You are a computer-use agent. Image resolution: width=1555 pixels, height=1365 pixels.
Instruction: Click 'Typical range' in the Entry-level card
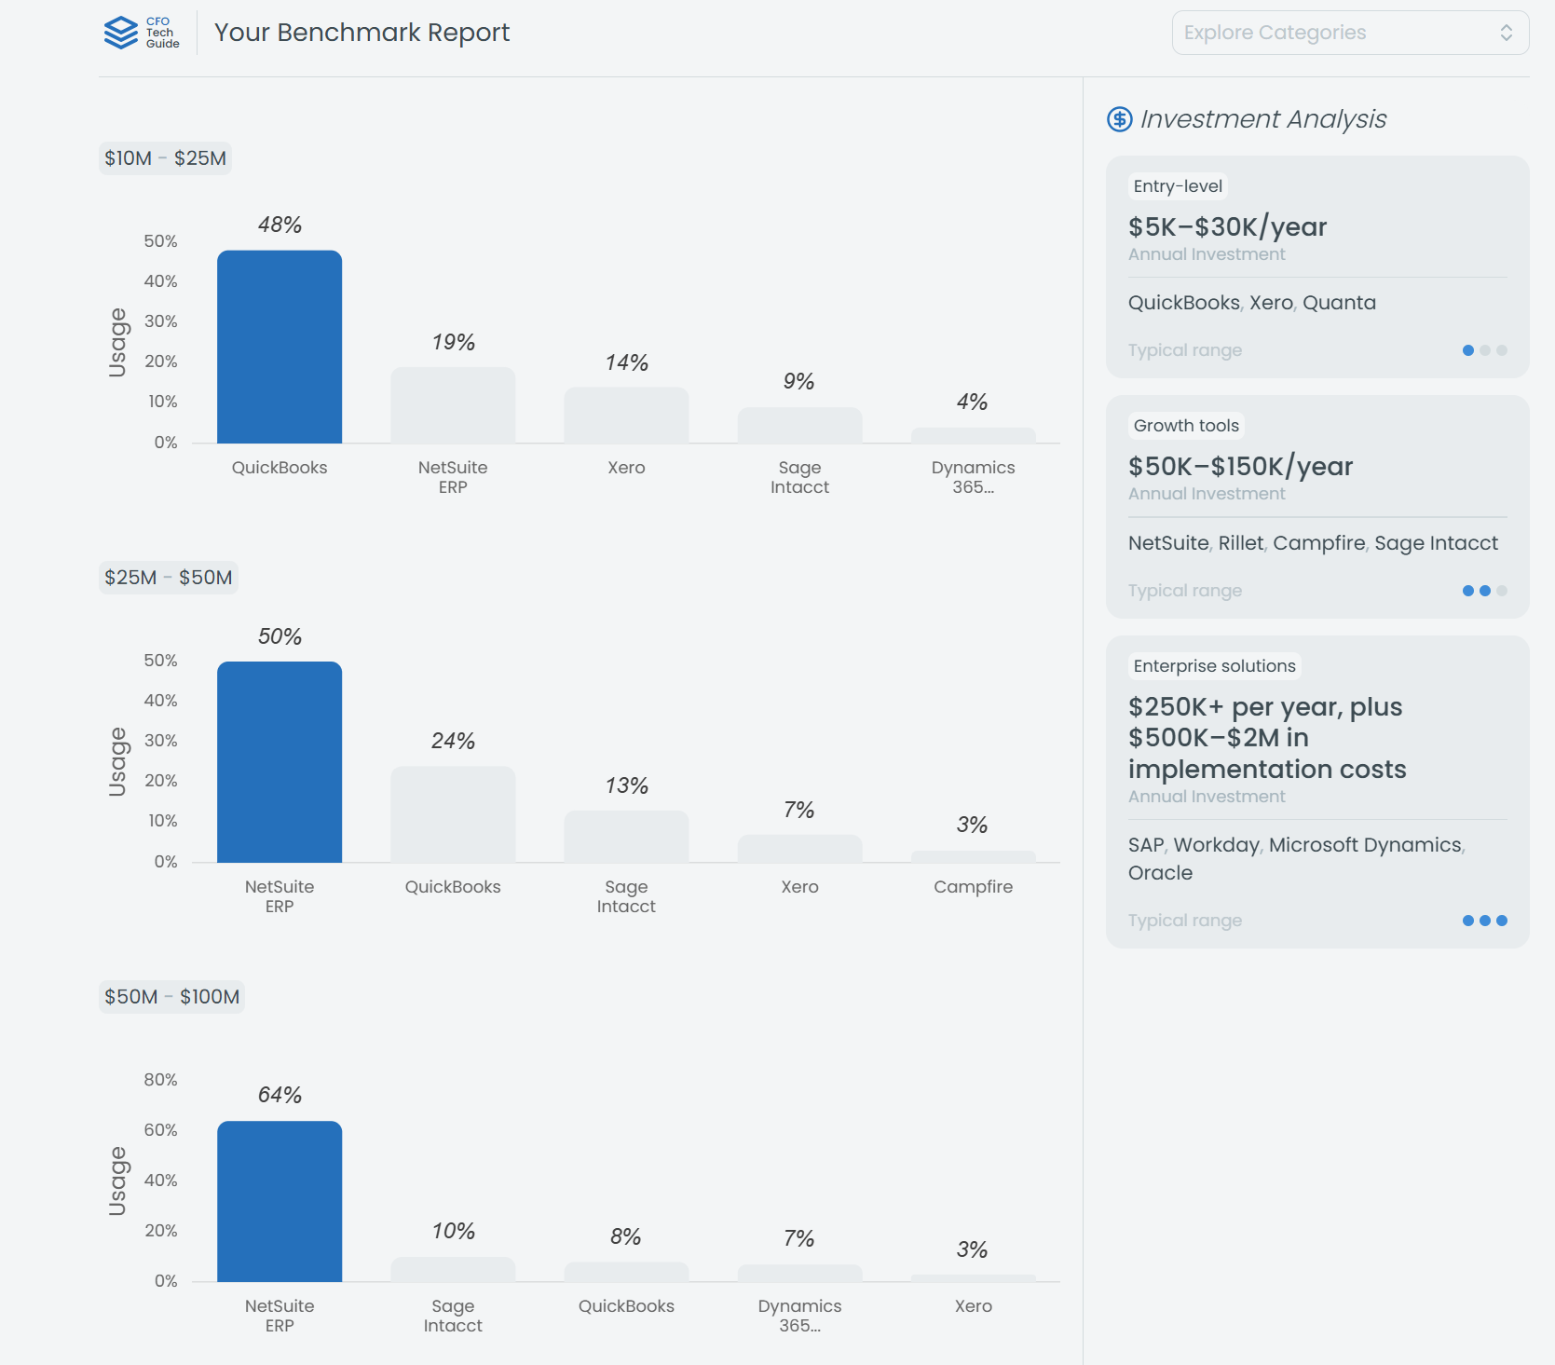point(1185,350)
